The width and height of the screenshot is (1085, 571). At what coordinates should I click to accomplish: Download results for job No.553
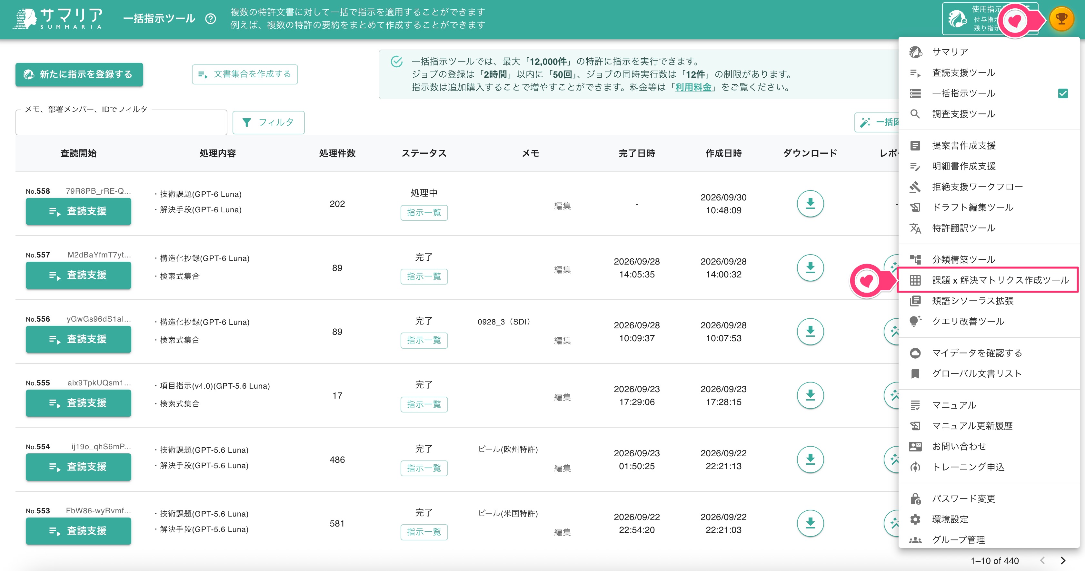pos(810,523)
